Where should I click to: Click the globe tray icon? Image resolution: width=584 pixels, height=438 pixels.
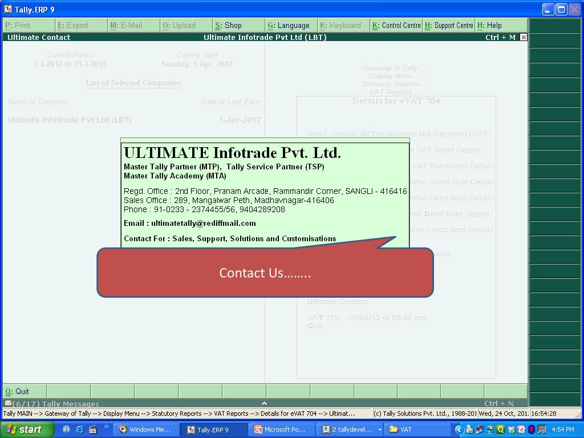pos(490,429)
